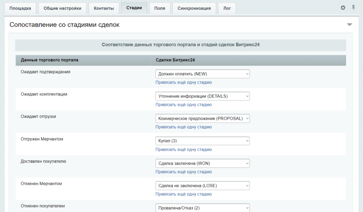Click Привязать ещё одну стадию under Ожидает отгрузки
The height and width of the screenshot is (212, 363).
pos(184,127)
